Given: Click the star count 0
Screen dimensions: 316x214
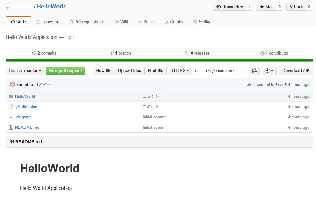Looking at the screenshot, I should 280,7.
